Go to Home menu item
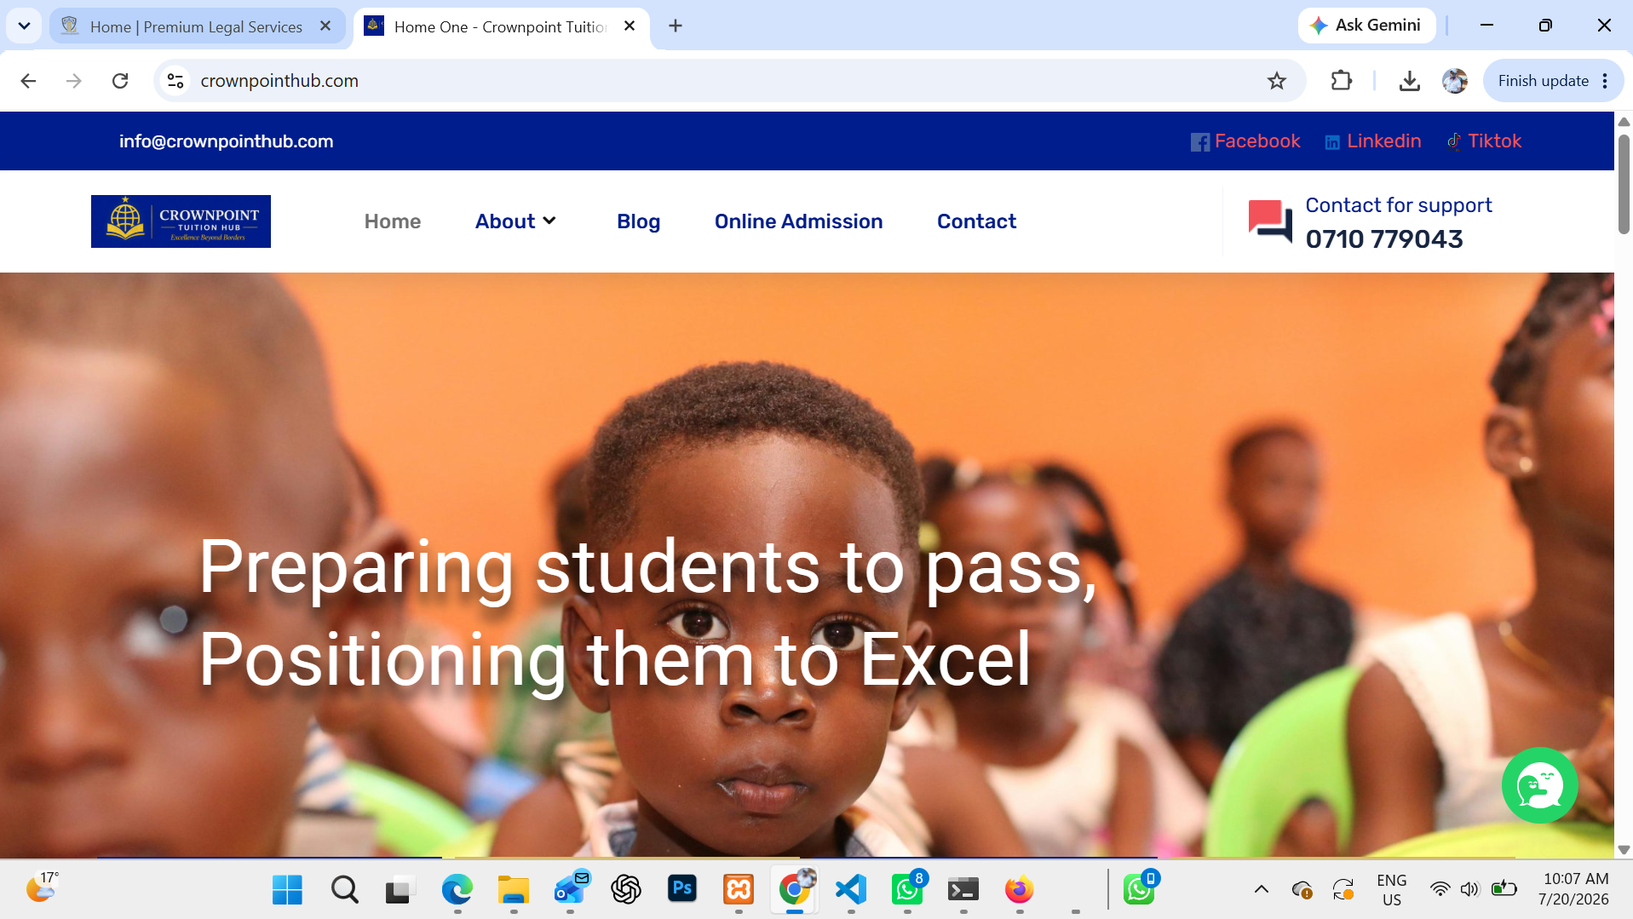 (393, 221)
